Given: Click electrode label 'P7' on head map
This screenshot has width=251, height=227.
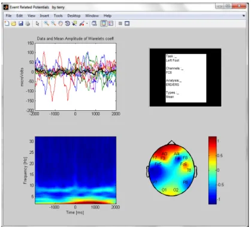Looking at the screenshot, I should tap(155, 182).
